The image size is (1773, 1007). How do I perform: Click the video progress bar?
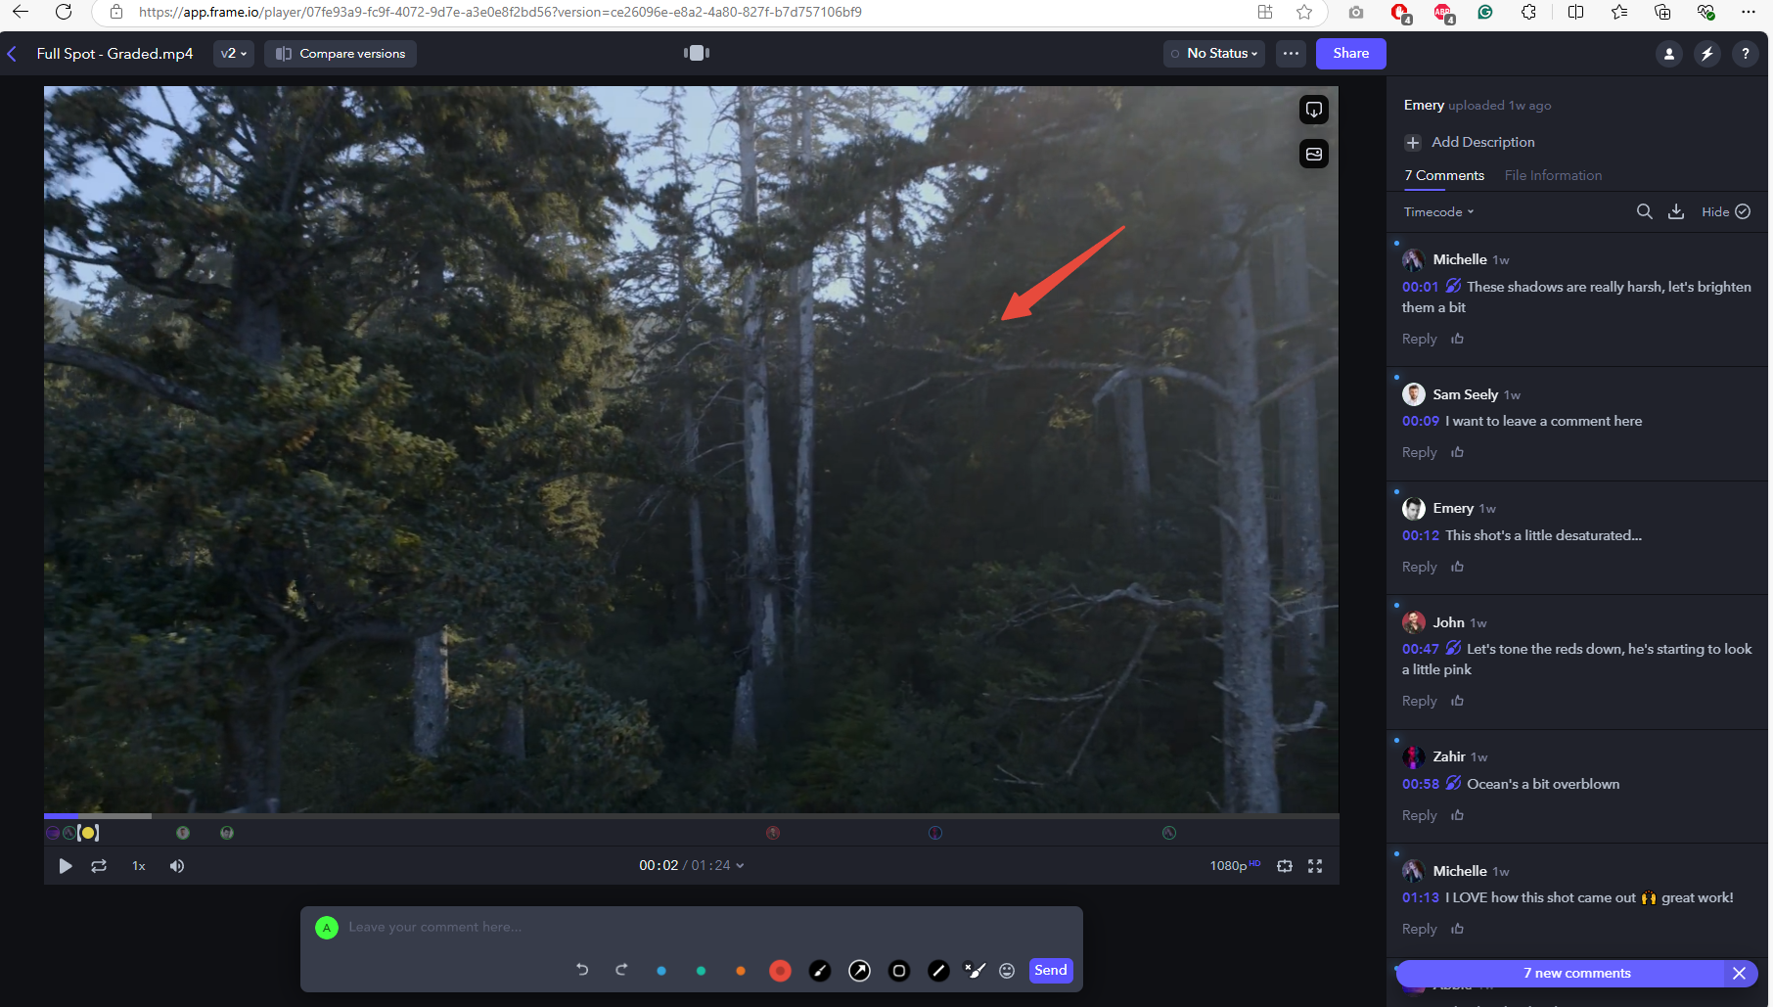(x=691, y=815)
